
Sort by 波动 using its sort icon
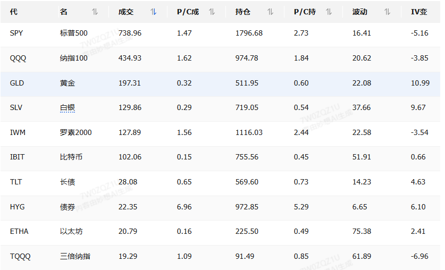[388, 12]
